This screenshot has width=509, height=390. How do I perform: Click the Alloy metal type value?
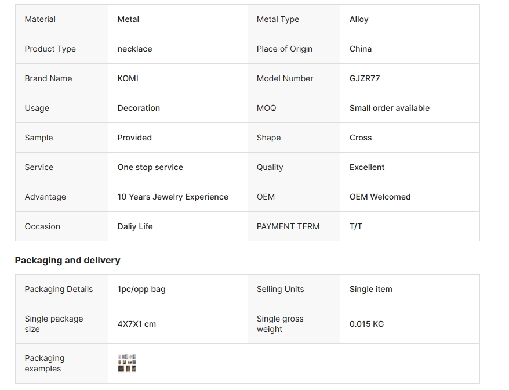click(358, 19)
